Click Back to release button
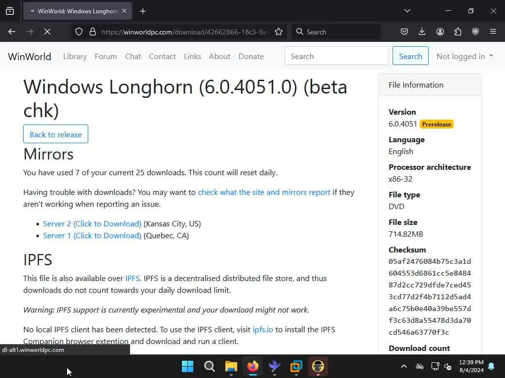The width and height of the screenshot is (505, 378). click(56, 134)
